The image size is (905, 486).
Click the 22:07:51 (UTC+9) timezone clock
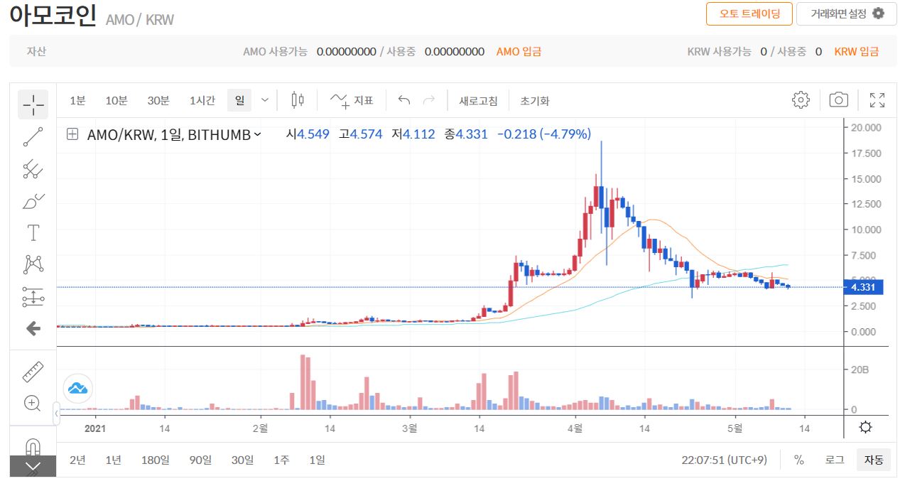pos(725,460)
